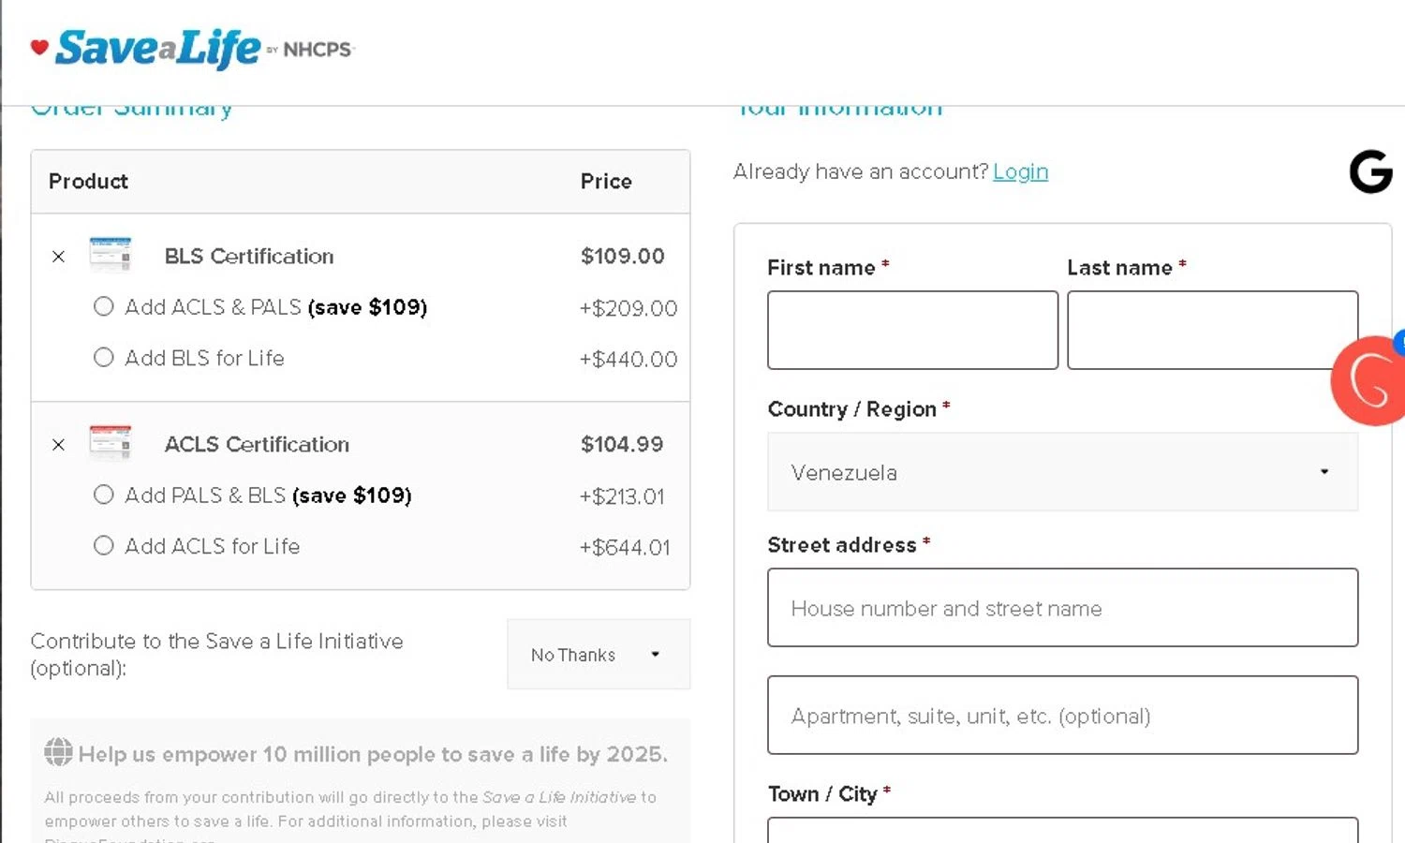This screenshot has height=843, width=1405.
Task: Click the Login link
Action: 1020,171
